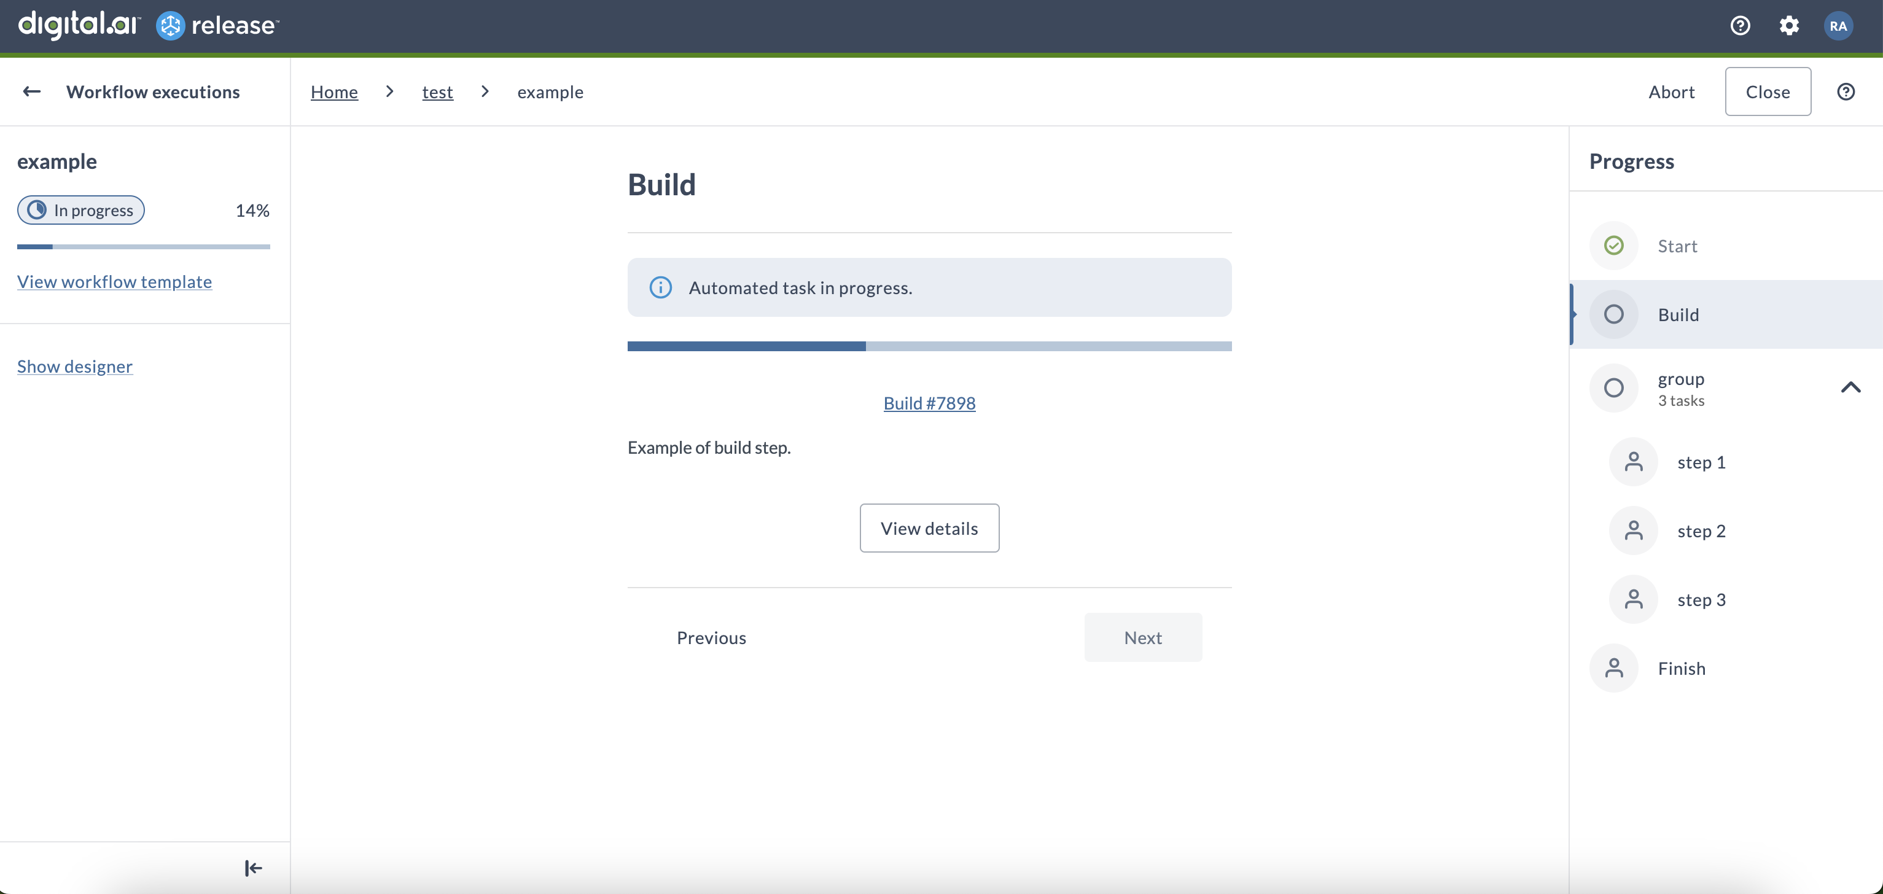
Task: Click the View details button
Action: [929, 528]
